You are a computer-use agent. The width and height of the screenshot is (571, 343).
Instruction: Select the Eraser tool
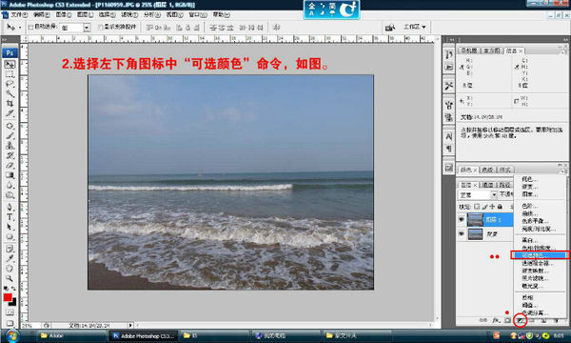(x=10, y=166)
